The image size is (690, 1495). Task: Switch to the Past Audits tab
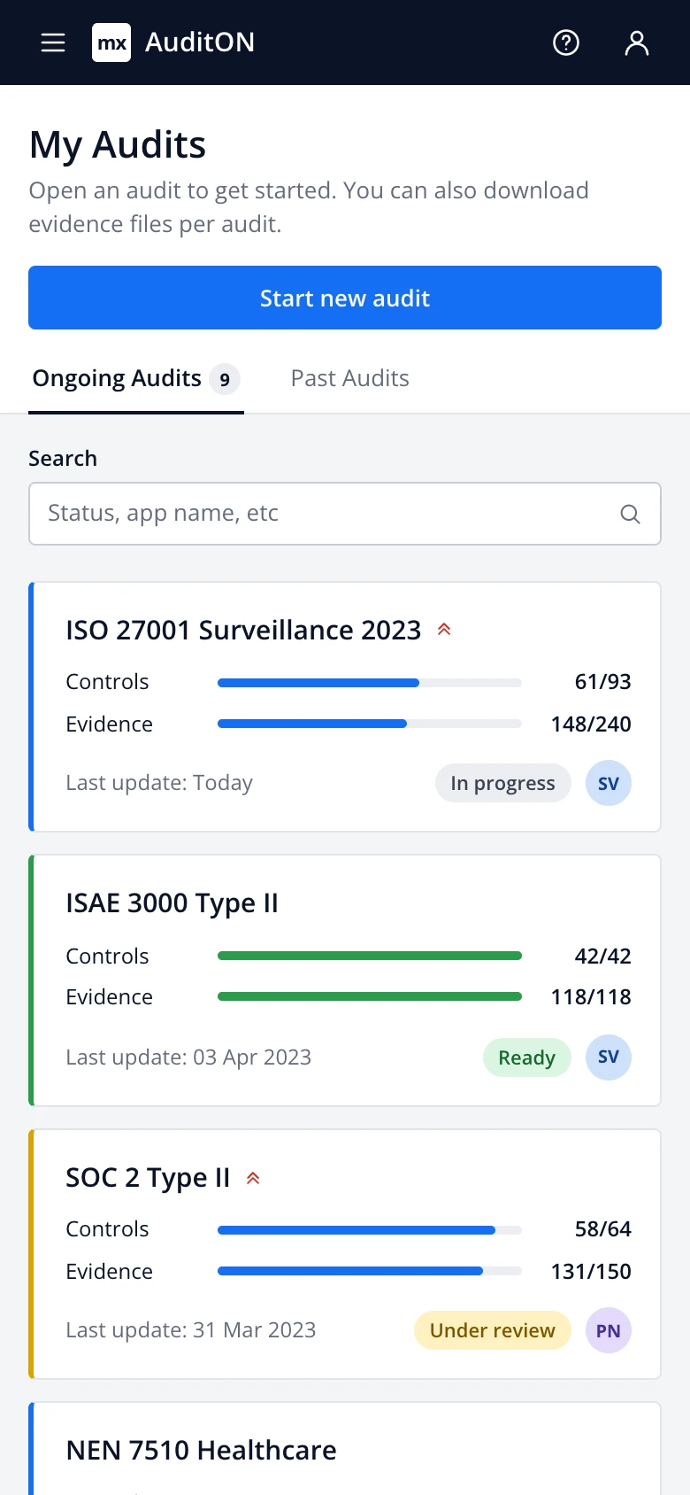350,379
